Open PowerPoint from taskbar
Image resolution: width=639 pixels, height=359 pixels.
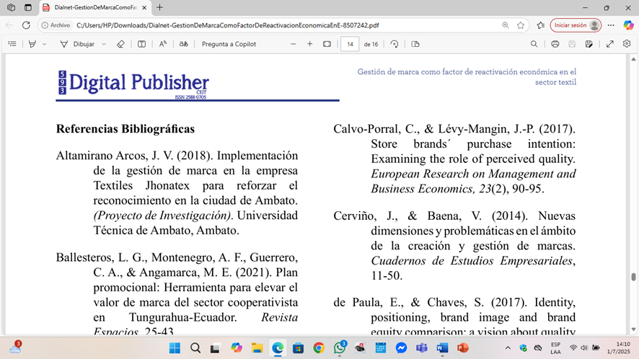(462, 348)
